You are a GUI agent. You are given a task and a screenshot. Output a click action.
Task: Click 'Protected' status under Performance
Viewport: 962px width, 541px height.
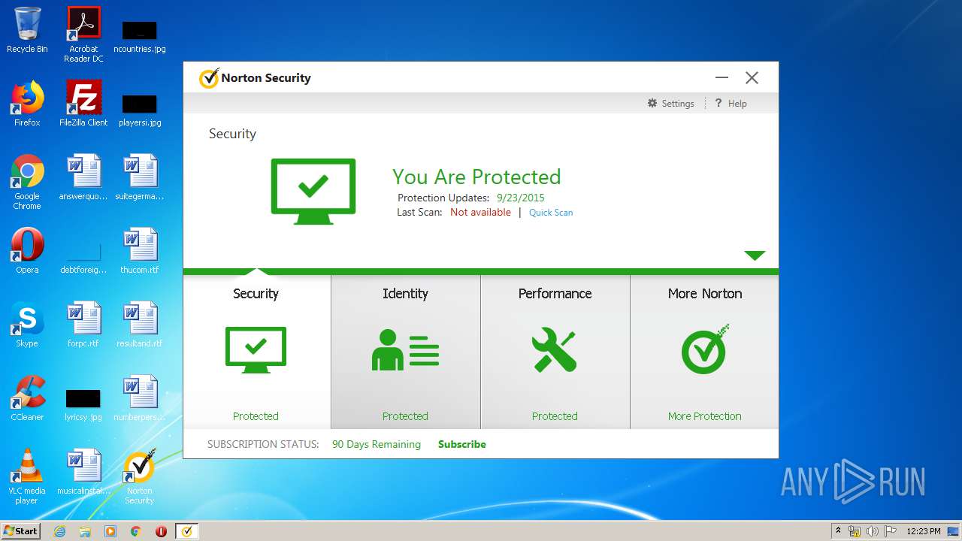555,416
